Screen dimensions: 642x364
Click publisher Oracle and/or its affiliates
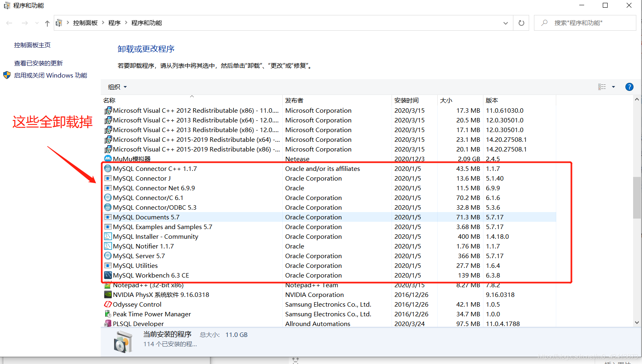(322, 168)
